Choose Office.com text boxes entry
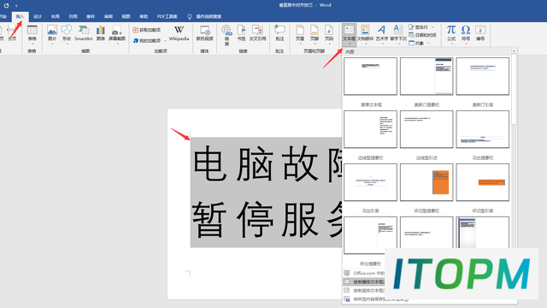This screenshot has width=547, height=308. click(364, 273)
